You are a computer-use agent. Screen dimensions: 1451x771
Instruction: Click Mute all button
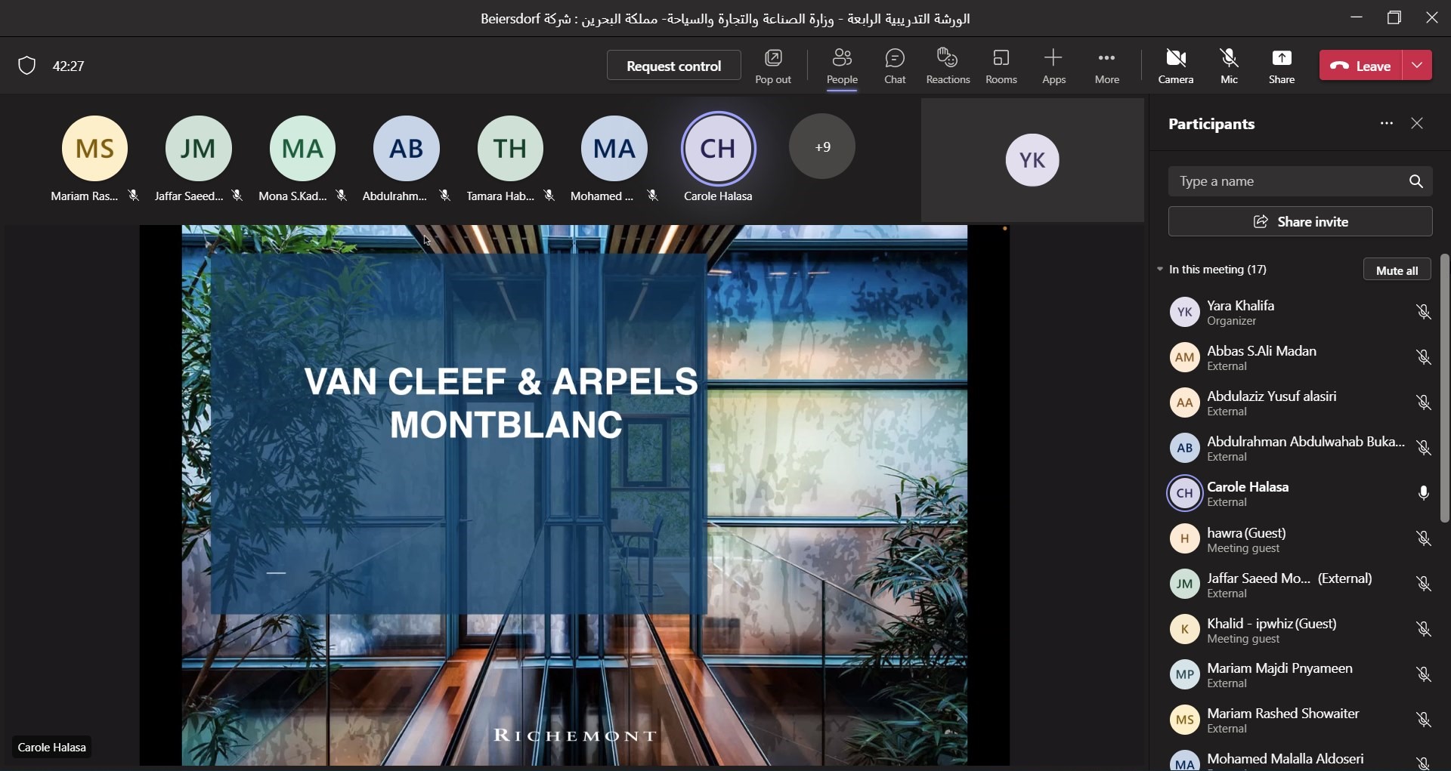(1397, 270)
